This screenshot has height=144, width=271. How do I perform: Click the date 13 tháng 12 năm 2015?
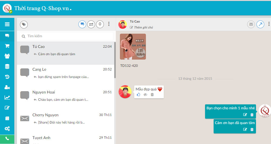pyautogui.click(x=195, y=79)
